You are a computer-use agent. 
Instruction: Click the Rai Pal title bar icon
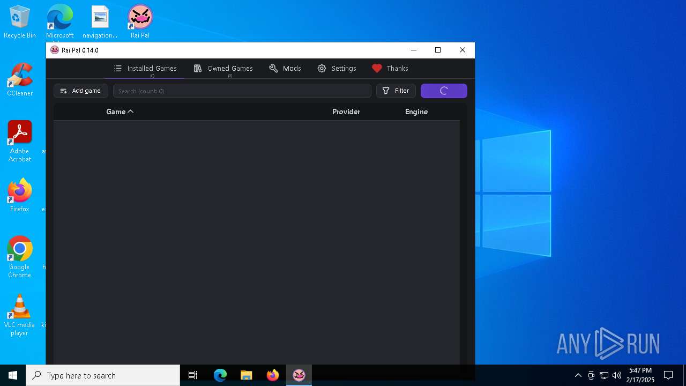pos(55,50)
